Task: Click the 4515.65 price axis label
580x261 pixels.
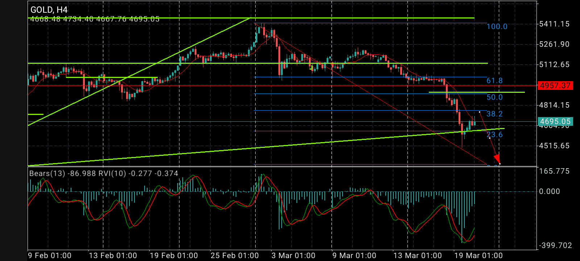Action: click(554, 146)
